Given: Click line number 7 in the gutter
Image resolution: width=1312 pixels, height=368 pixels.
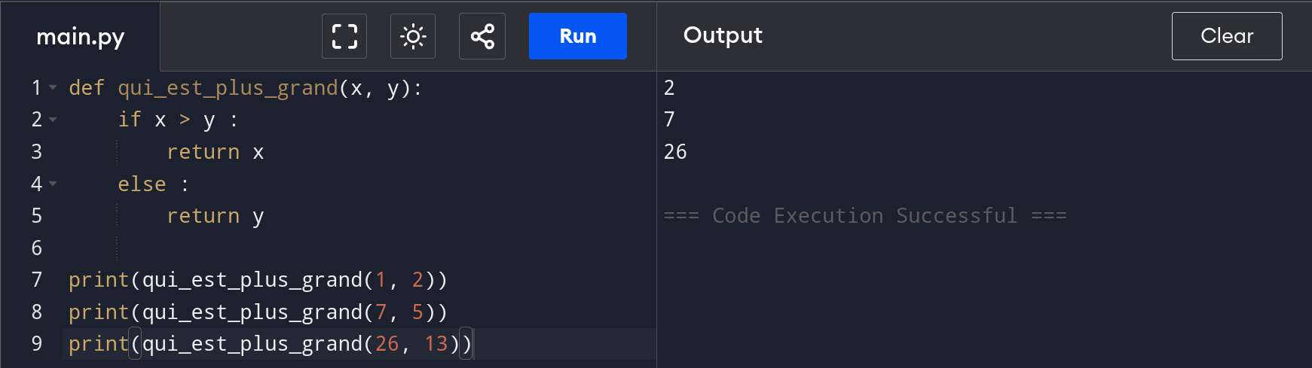Looking at the screenshot, I should (x=36, y=280).
